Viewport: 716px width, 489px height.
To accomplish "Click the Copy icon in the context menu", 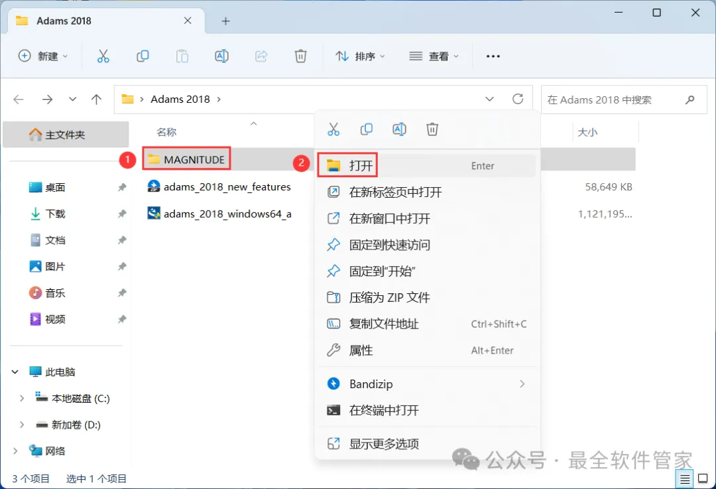I will 366,129.
